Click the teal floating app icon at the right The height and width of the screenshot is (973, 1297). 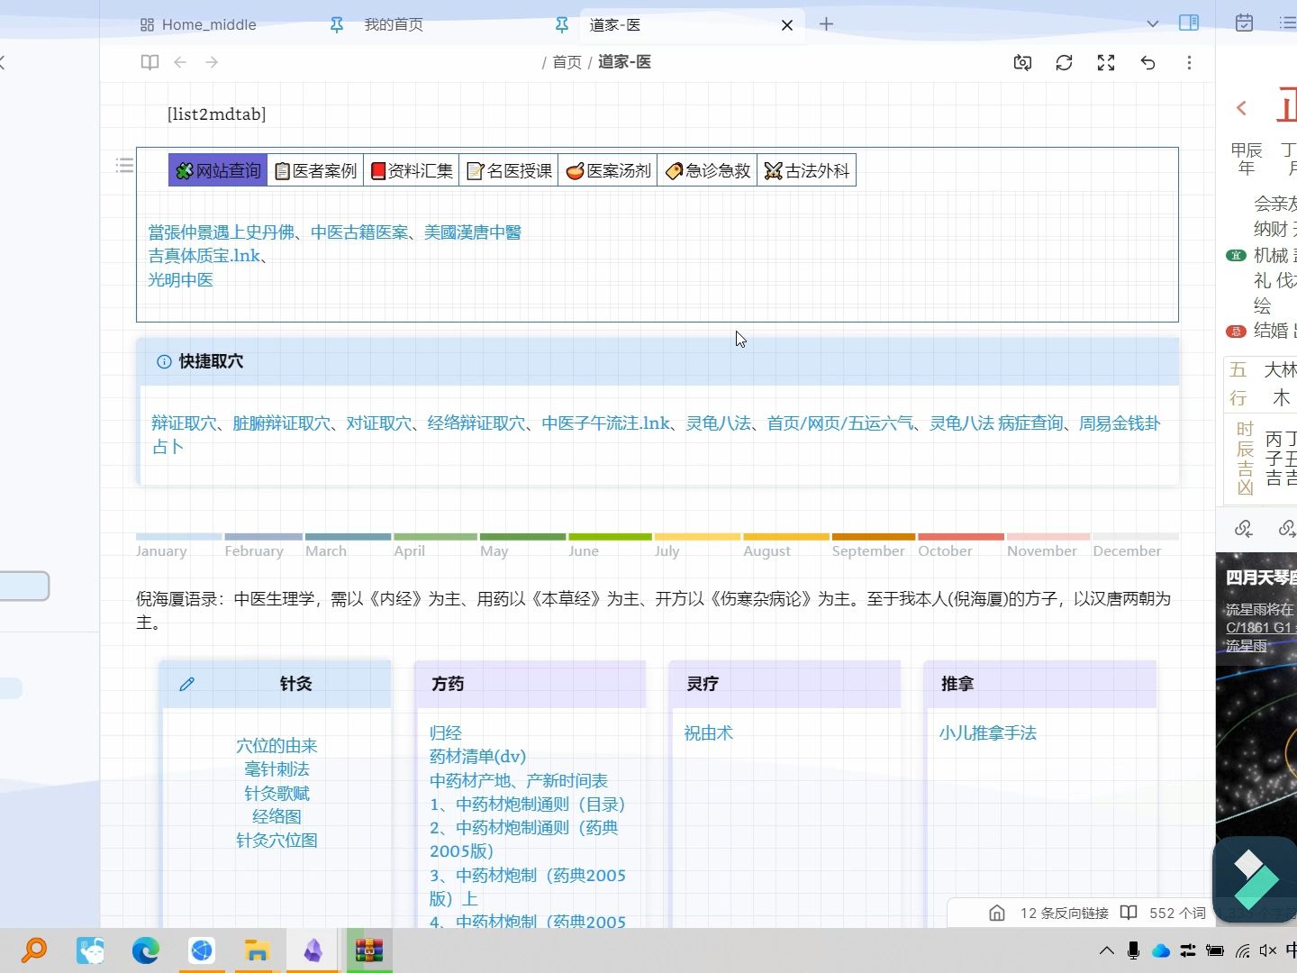click(1255, 879)
